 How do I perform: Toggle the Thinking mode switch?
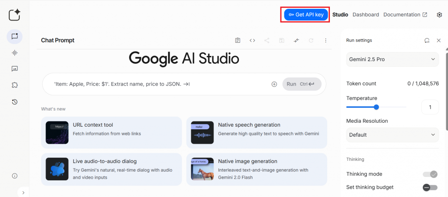click(430, 174)
